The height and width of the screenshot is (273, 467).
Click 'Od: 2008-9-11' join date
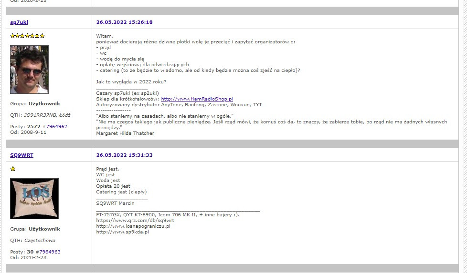[x=28, y=132]
